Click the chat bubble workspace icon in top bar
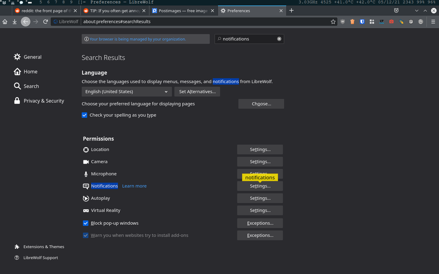 click(x=21, y=2)
